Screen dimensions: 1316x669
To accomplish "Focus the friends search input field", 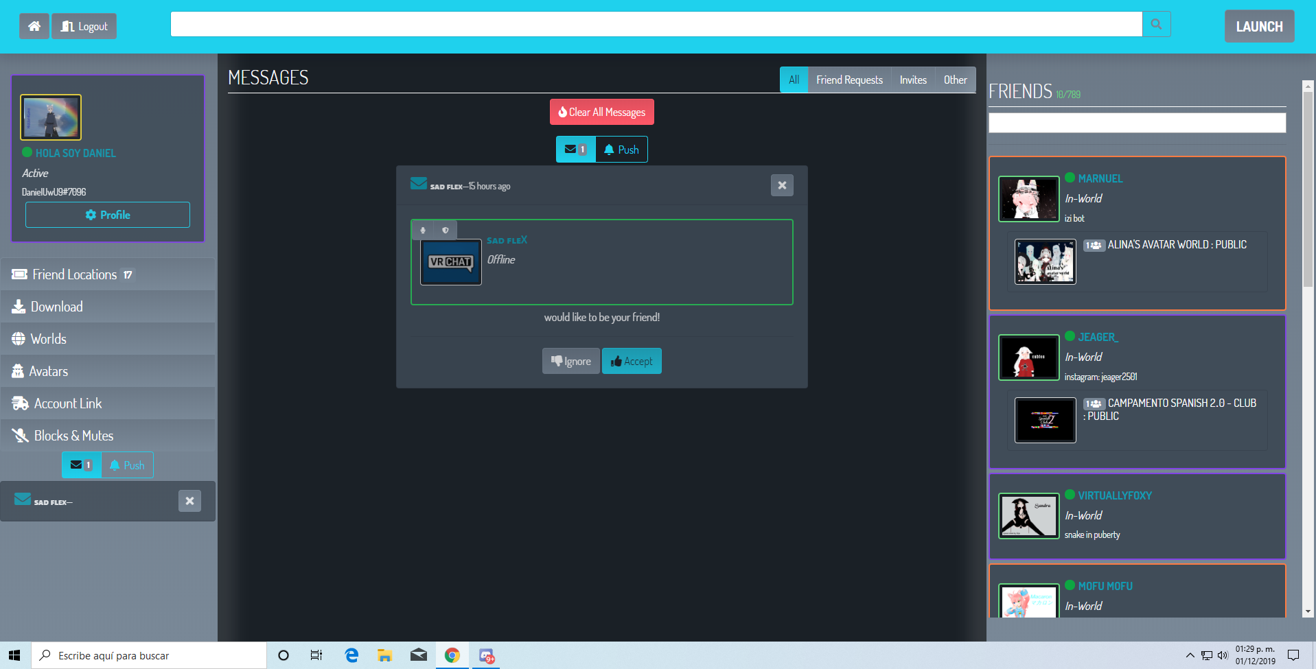I will (x=1137, y=123).
